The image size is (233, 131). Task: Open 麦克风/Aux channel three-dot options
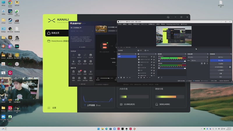click(x=159, y=59)
